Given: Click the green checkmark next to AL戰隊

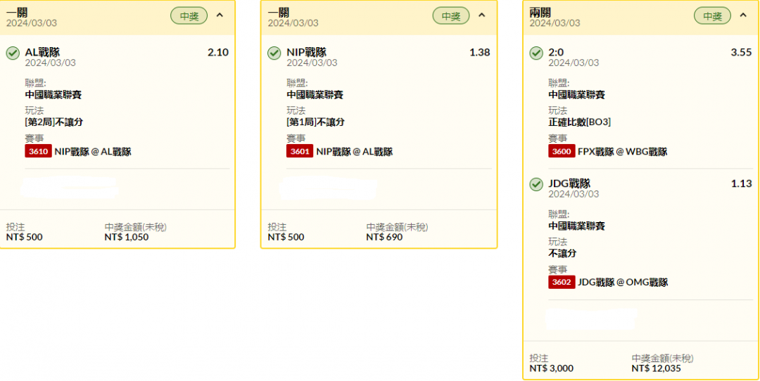Looking at the screenshot, I should click(13, 53).
